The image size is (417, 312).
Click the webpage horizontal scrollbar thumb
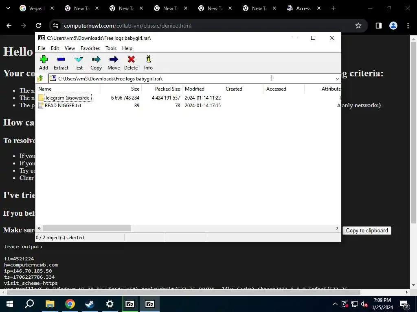tap(184, 292)
